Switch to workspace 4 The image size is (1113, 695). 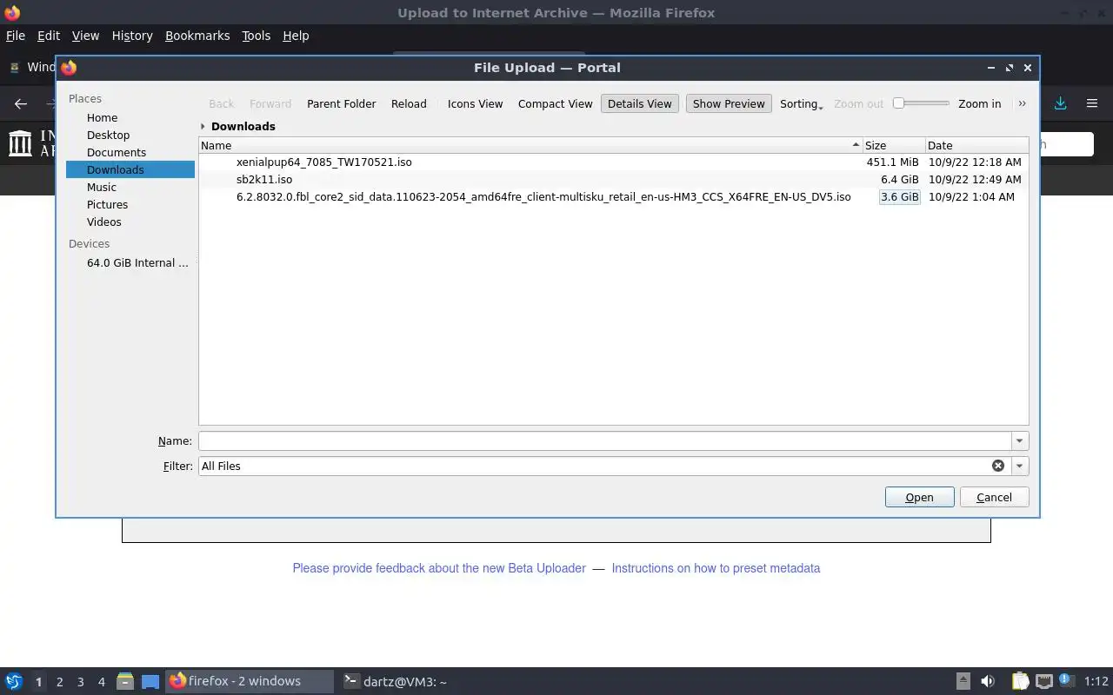click(102, 682)
